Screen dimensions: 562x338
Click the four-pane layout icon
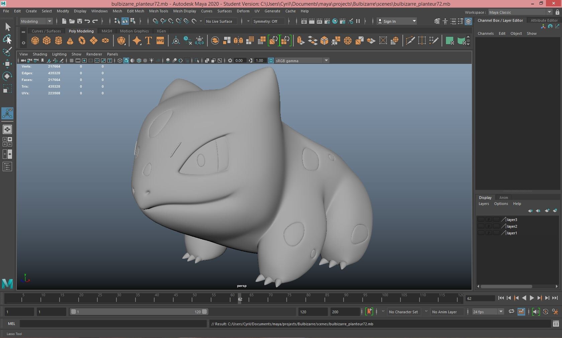click(x=7, y=142)
